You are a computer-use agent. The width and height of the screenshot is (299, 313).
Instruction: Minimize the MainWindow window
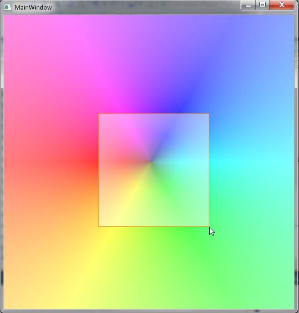pos(248,5)
